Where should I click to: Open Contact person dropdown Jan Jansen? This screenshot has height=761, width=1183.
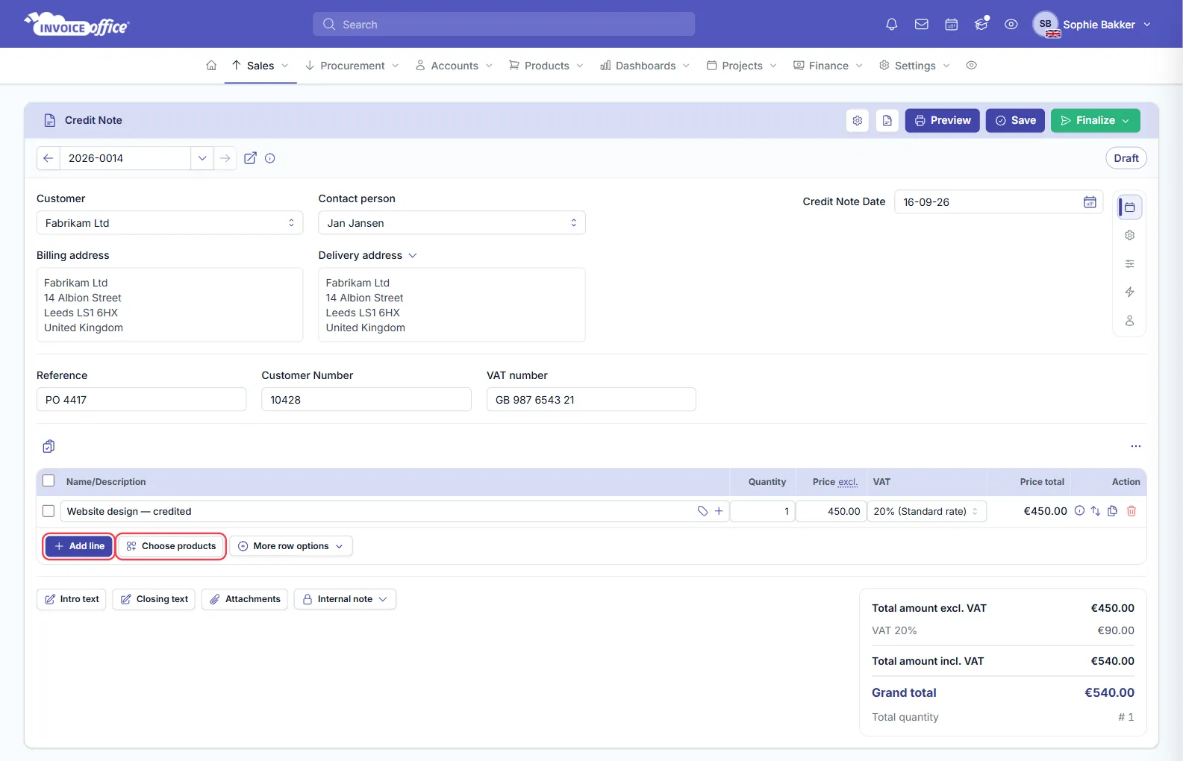(x=452, y=223)
